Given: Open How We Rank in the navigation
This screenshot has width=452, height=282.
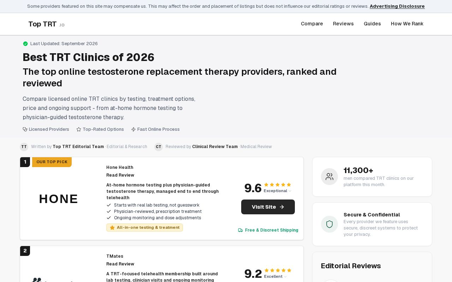Looking at the screenshot, I should (407, 24).
